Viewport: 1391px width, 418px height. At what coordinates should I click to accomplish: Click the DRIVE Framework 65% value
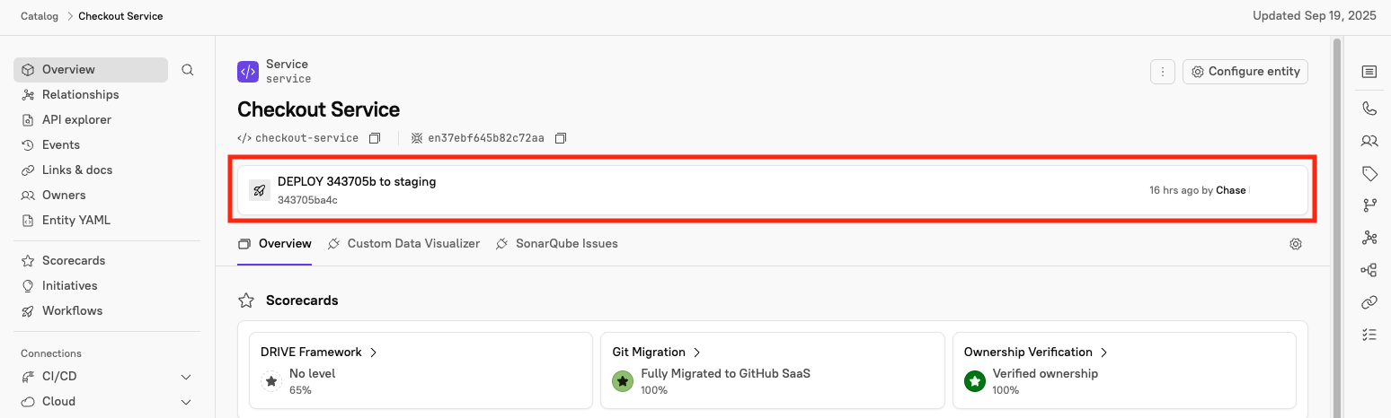(300, 390)
